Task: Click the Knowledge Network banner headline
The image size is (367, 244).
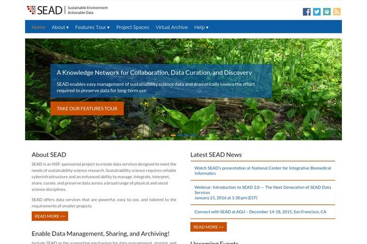Action: point(154,73)
